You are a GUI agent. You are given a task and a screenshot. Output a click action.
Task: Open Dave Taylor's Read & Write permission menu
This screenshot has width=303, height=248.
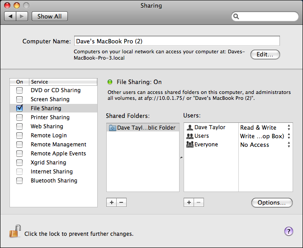265,127
